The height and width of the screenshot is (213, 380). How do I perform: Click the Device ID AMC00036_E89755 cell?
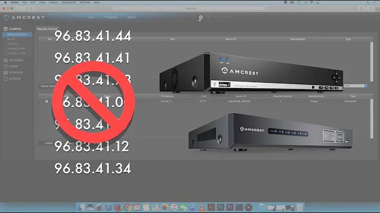(x=239, y=101)
